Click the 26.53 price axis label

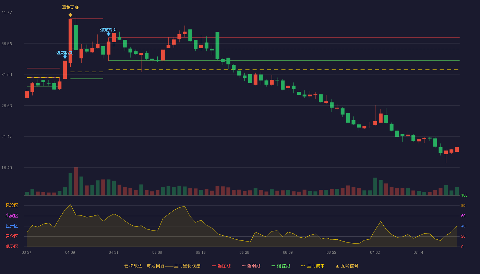(x=7, y=106)
